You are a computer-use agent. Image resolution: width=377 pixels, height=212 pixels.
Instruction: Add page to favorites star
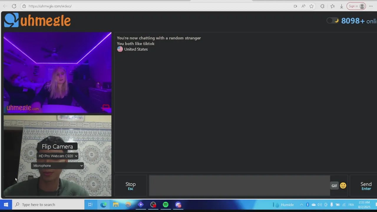311,6
